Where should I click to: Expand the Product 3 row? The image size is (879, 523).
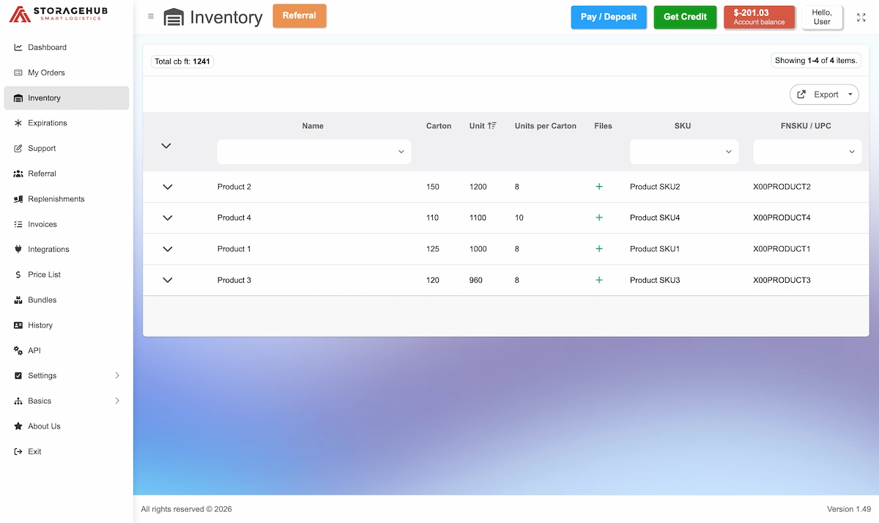tap(167, 280)
